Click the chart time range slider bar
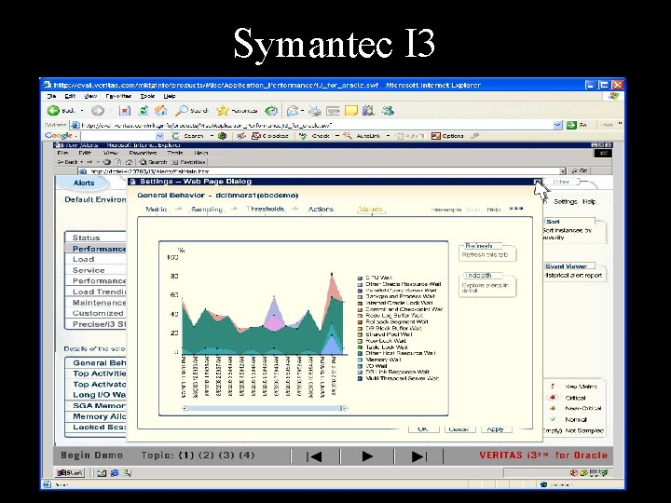The height and width of the screenshot is (503, 671). point(264,408)
